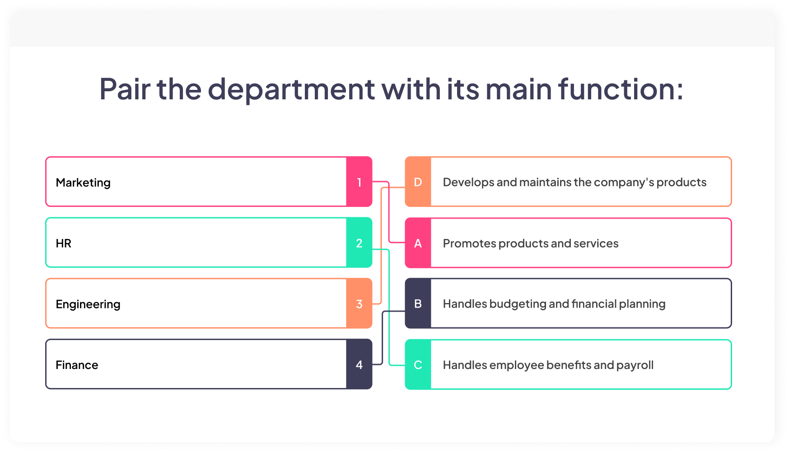Image resolution: width=789 pixels, height=453 pixels.
Task: Select the Marketing department card
Action: tap(209, 182)
